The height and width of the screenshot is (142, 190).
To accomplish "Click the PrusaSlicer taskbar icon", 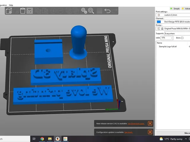I will pyautogui.click(x=58, y=139).
